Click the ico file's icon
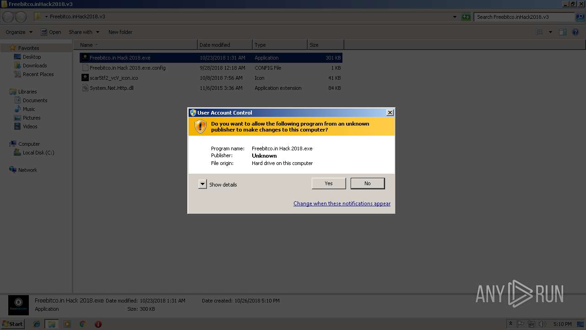Viewport: 586px width, 330px height. [85, 78]
